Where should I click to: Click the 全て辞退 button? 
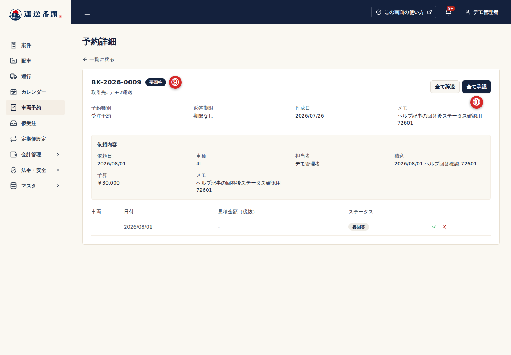coord(445,87)
